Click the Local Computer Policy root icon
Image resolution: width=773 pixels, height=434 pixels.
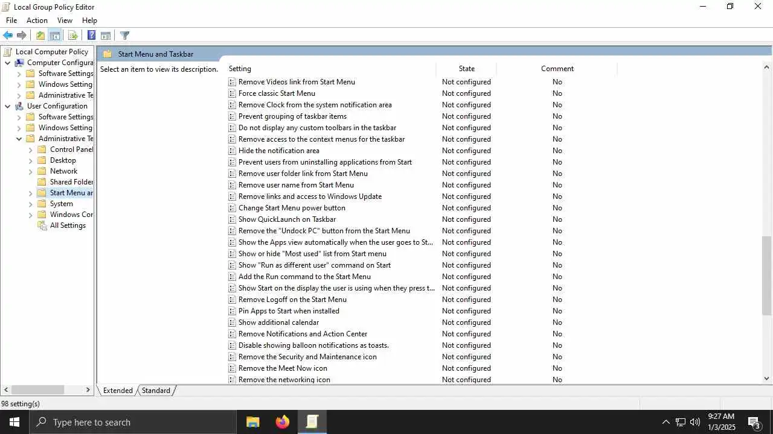click(x=8, y=52)
